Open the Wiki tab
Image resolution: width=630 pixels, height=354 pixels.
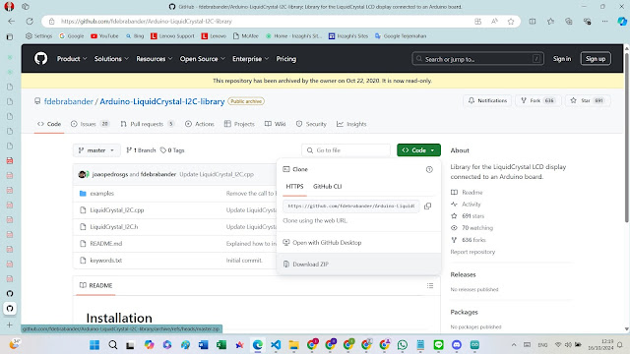coord(276,124)
